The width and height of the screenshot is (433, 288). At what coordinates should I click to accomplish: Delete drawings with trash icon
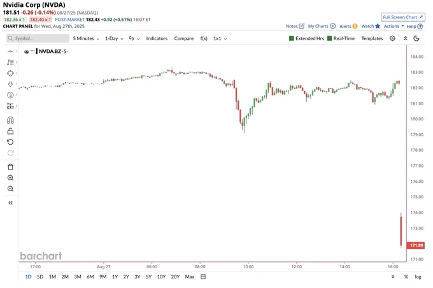click(10, 167)
